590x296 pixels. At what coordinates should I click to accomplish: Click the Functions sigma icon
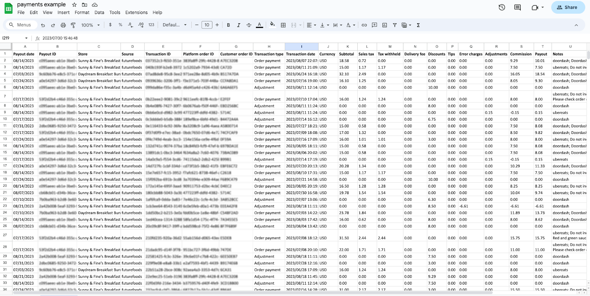pyautogui.click(x=418, y=25)
